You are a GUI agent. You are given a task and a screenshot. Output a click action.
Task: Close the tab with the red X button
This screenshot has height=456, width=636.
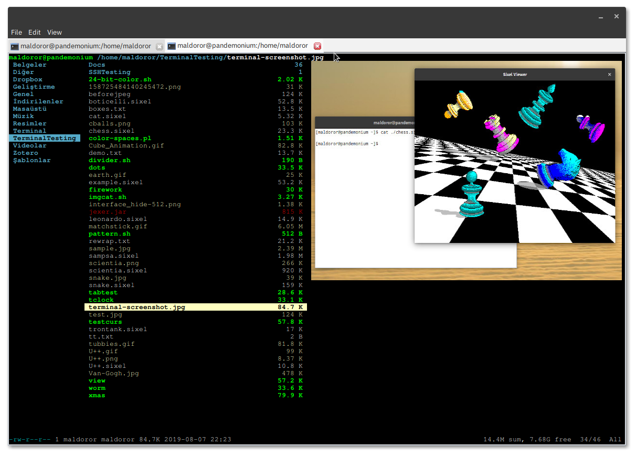[x=317, y=46]
